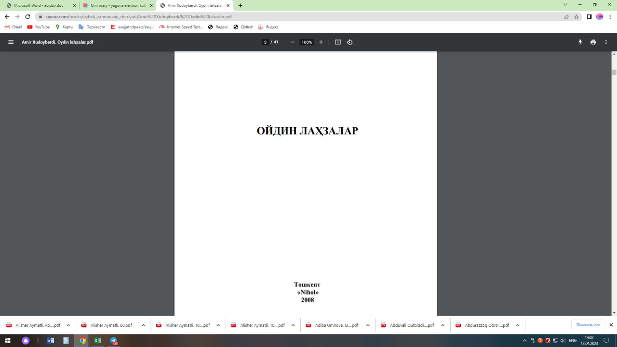Zoom out of the PDF document
Screen dimensions: 617x347
(292, 42)
